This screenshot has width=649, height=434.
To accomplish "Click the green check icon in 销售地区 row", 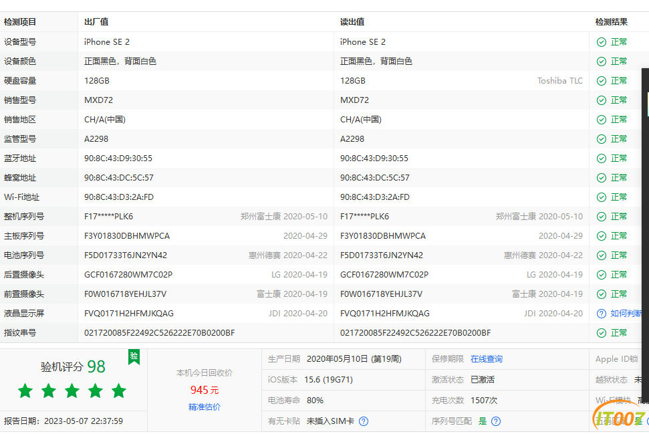I will [602, 120].
